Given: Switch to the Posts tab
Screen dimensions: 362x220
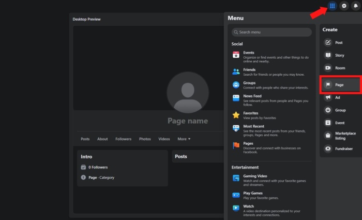Looking at the screenshot, I should click(85, 139).
